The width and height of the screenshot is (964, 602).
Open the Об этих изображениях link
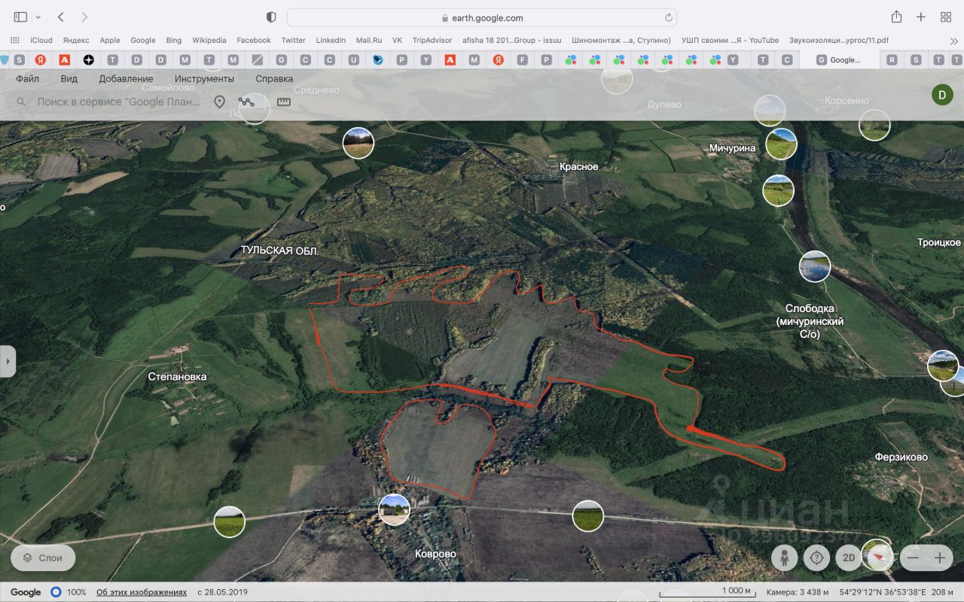coord(142,592)
